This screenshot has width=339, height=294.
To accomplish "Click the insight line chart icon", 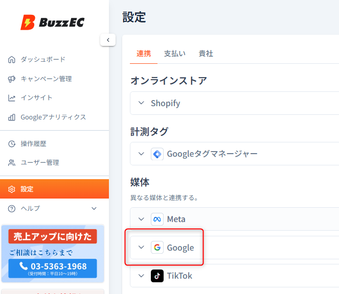I will coord(12,98).
